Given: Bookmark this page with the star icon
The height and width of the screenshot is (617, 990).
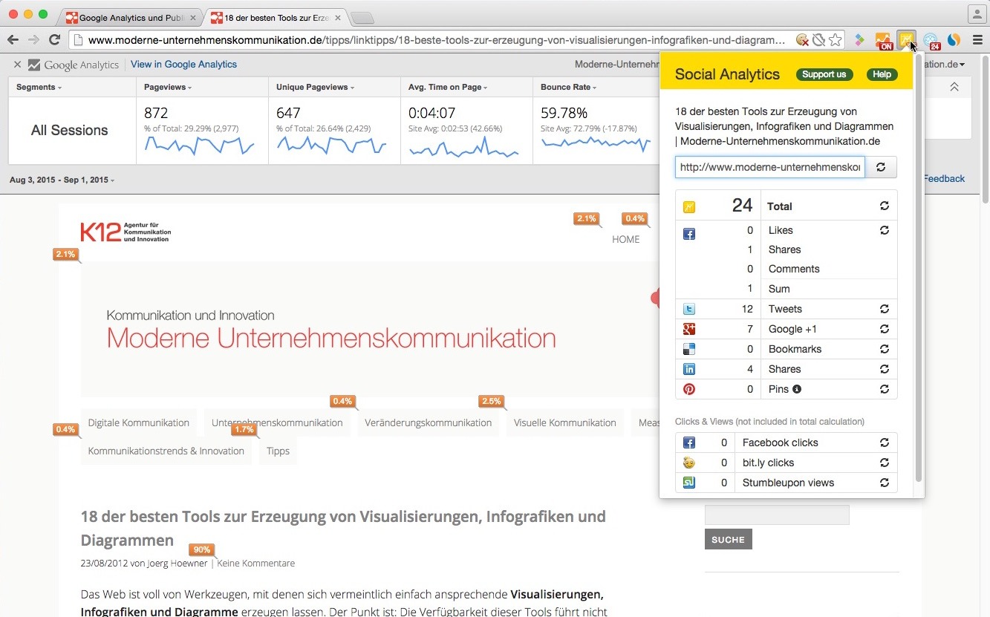Looking at the screenshot, I should point(836,40).
